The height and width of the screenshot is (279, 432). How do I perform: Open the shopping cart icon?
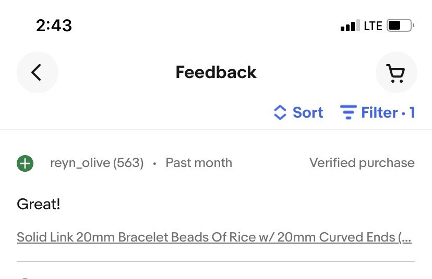coord(396,72)
